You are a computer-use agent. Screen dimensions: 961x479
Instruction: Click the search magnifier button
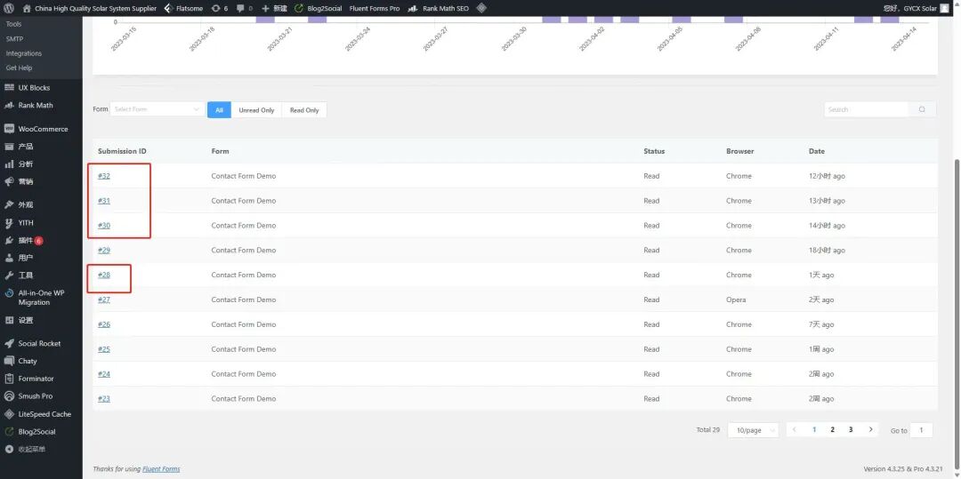[x=922, y=109]
